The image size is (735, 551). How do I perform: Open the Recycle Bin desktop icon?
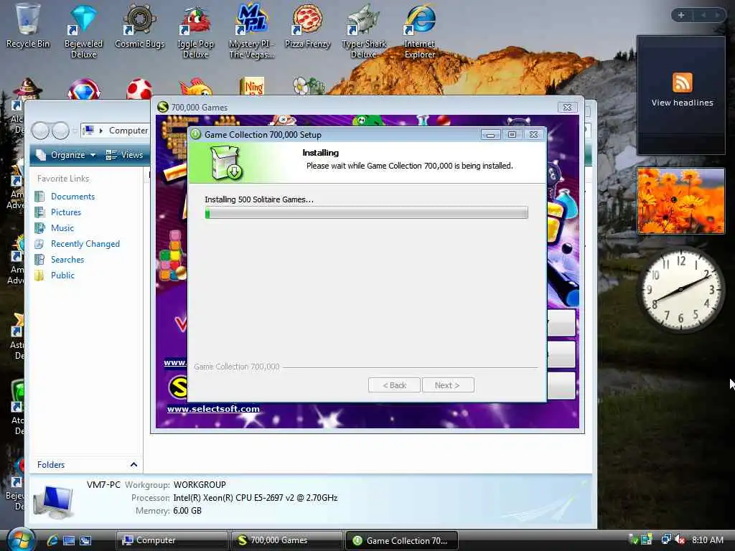(27, 26)
